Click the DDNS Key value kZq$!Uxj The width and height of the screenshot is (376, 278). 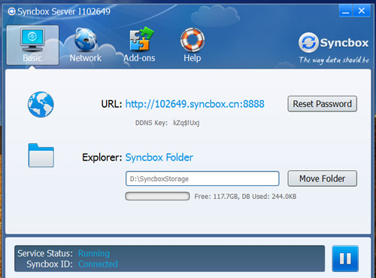pos(186,123)
